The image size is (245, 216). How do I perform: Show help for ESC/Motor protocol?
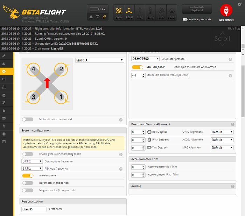230,59
